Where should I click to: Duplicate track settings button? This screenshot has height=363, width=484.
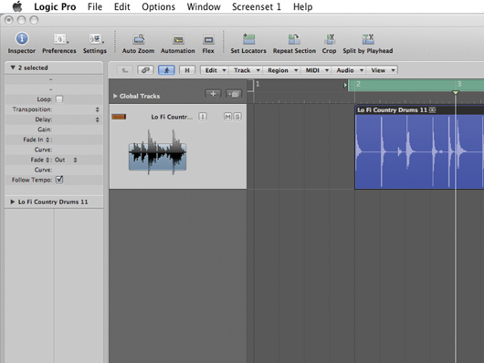click(x=234, y=94)
